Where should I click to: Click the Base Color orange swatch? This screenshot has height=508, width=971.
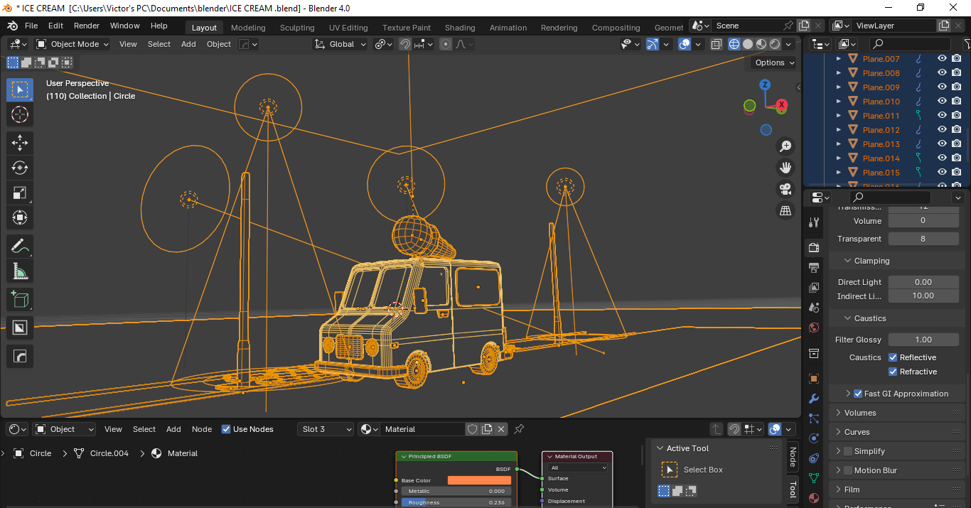pos(479,480)
